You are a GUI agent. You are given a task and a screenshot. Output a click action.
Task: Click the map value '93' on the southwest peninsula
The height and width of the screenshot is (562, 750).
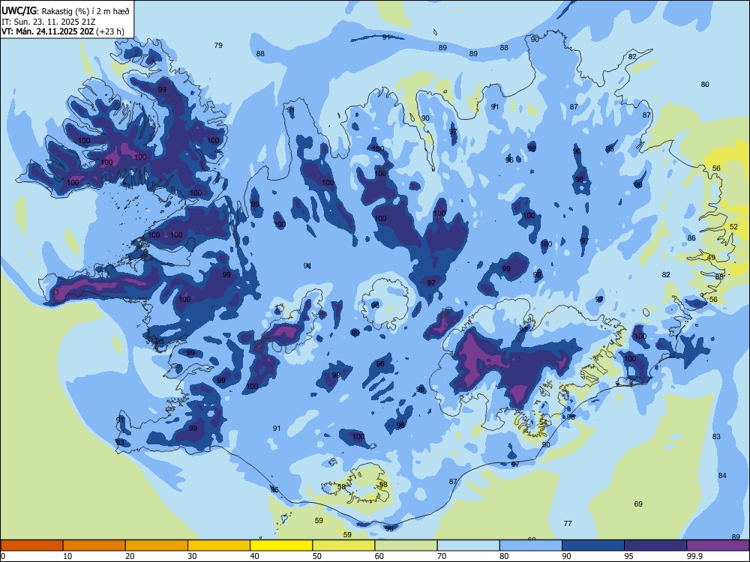(120, 442)
